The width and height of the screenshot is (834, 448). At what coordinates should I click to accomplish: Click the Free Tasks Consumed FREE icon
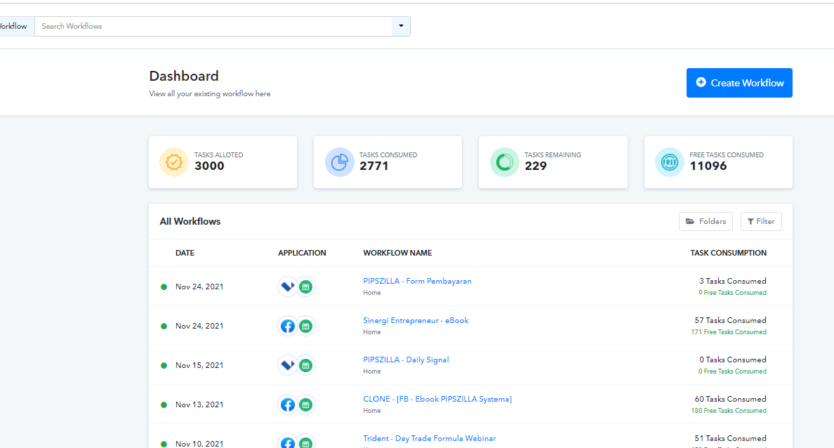(x=670, y=162)
